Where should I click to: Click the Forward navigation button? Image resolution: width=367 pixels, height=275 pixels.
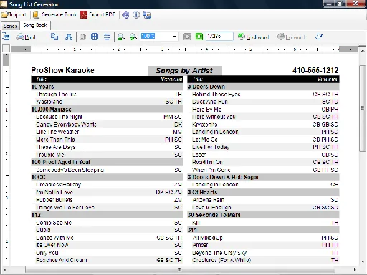(291, 37)
